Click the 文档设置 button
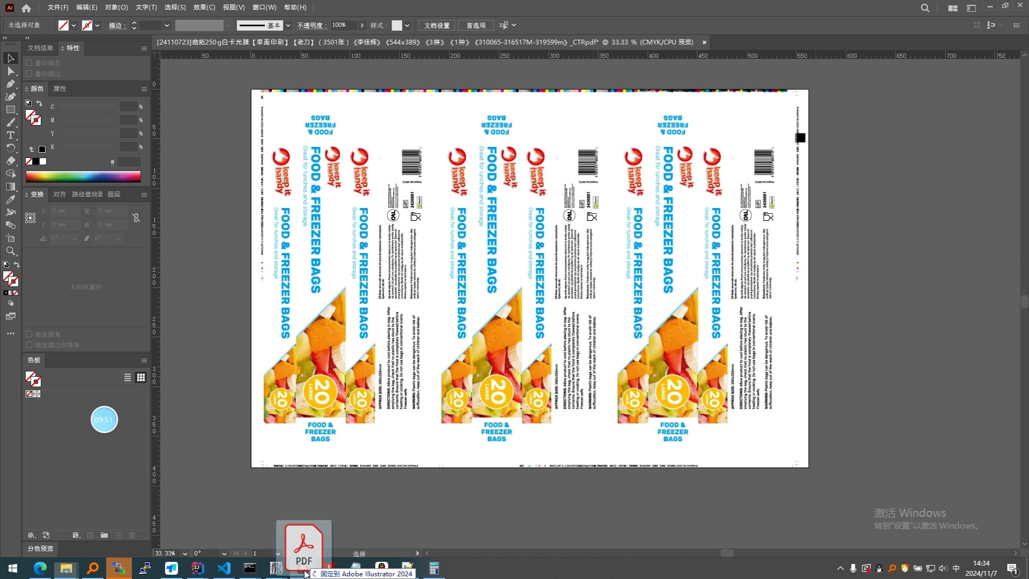1029x579 pixels. coord(437,25)
